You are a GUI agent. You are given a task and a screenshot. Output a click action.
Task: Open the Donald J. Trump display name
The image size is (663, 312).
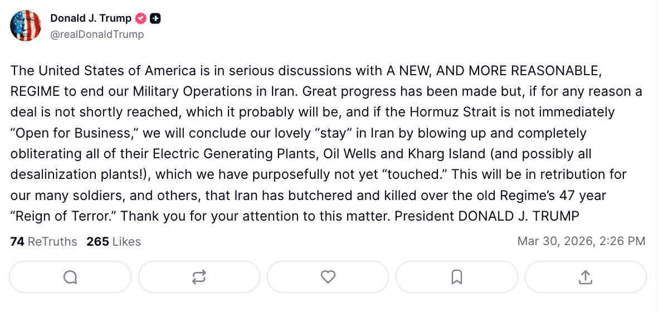(91, 18)
